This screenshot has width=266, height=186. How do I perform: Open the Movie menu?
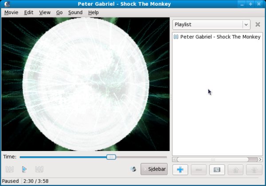coord(11,12)
